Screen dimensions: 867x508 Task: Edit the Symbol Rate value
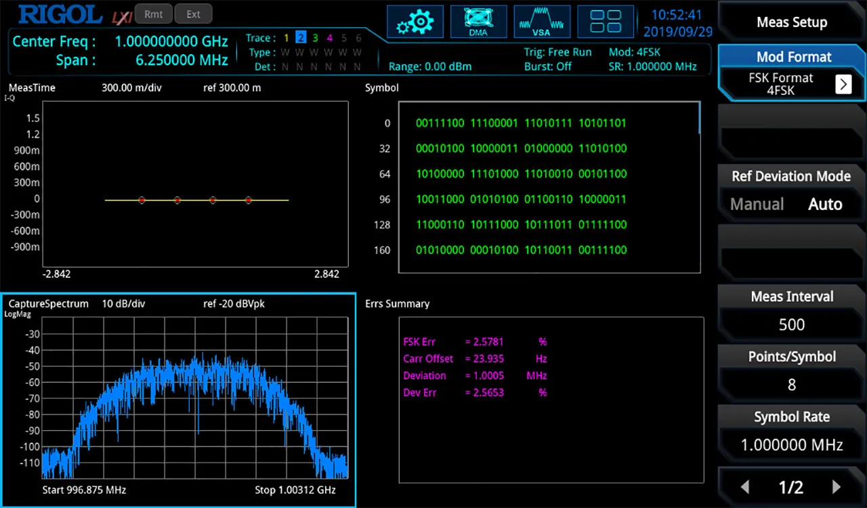pyautogui.click(x=791, y=445)
